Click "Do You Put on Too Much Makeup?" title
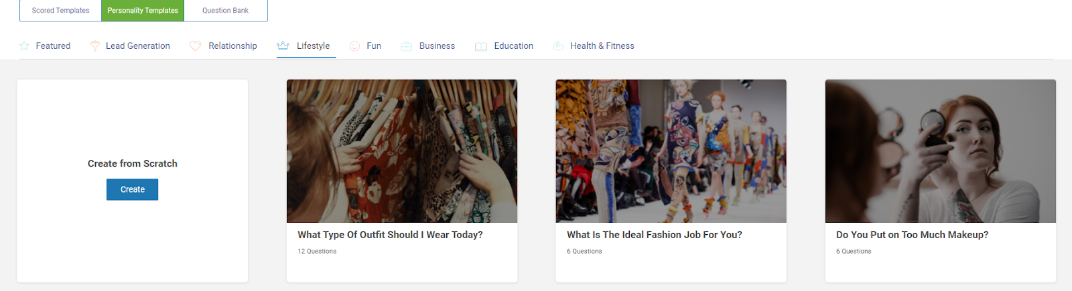The image size is (1072, 291). tap(912, 235)
